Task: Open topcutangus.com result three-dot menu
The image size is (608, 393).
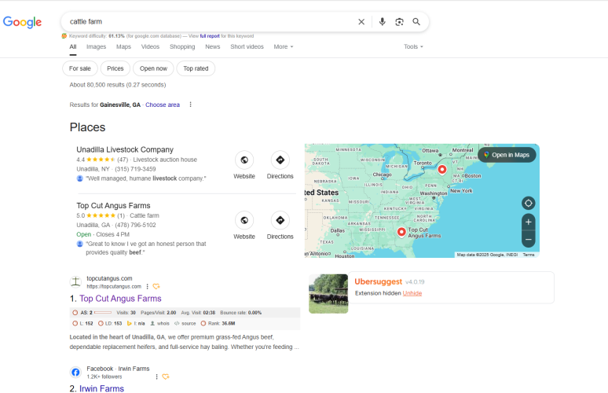Action: 148,286
